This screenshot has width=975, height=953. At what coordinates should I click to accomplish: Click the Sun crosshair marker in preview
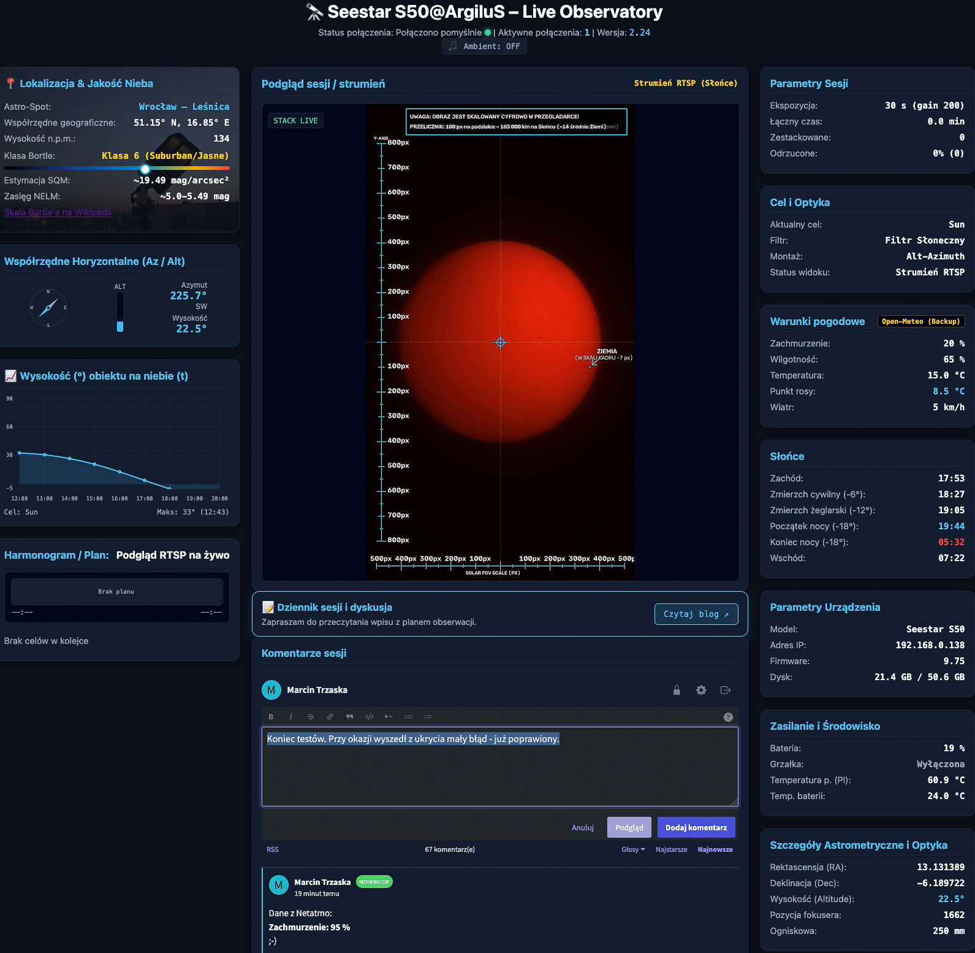(500, 342)
